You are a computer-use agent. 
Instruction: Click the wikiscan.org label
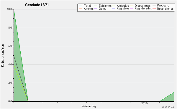point(88,106)
